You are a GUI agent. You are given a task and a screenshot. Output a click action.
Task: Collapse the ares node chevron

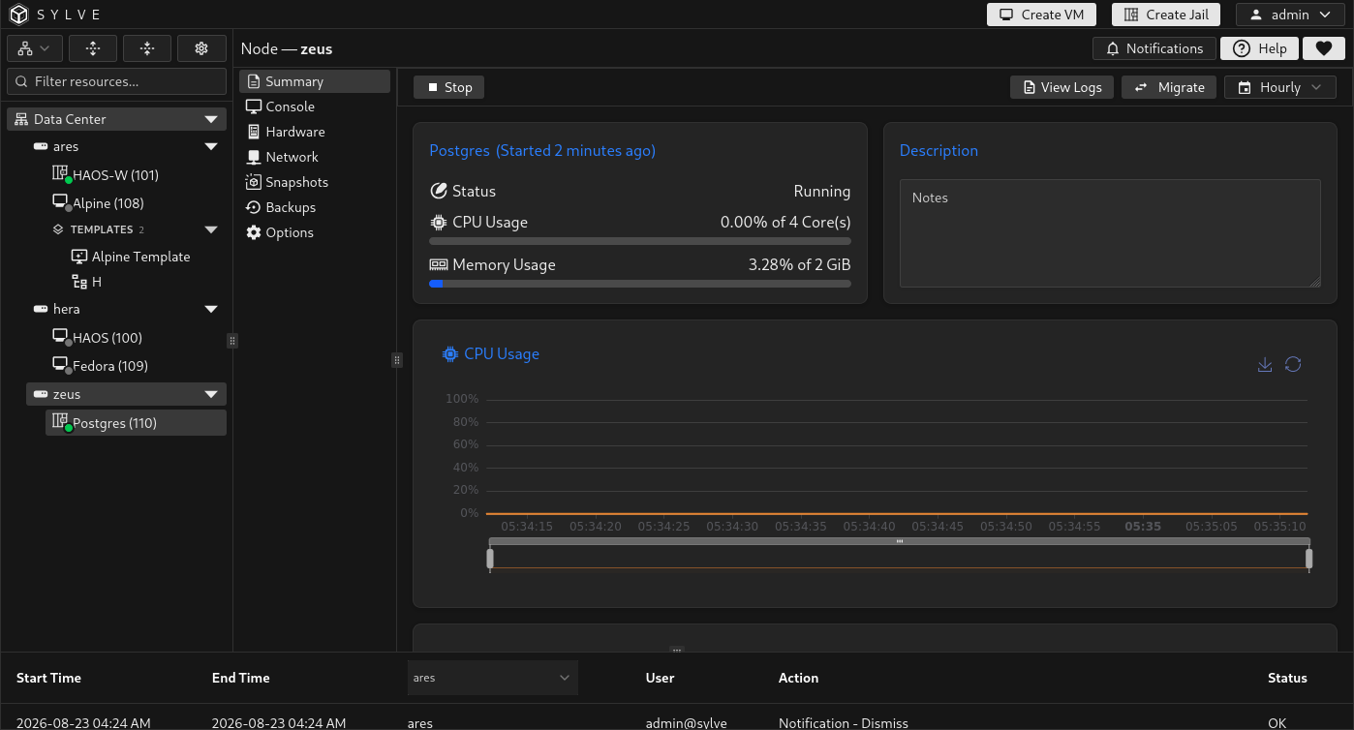click(x=211, y=147)
